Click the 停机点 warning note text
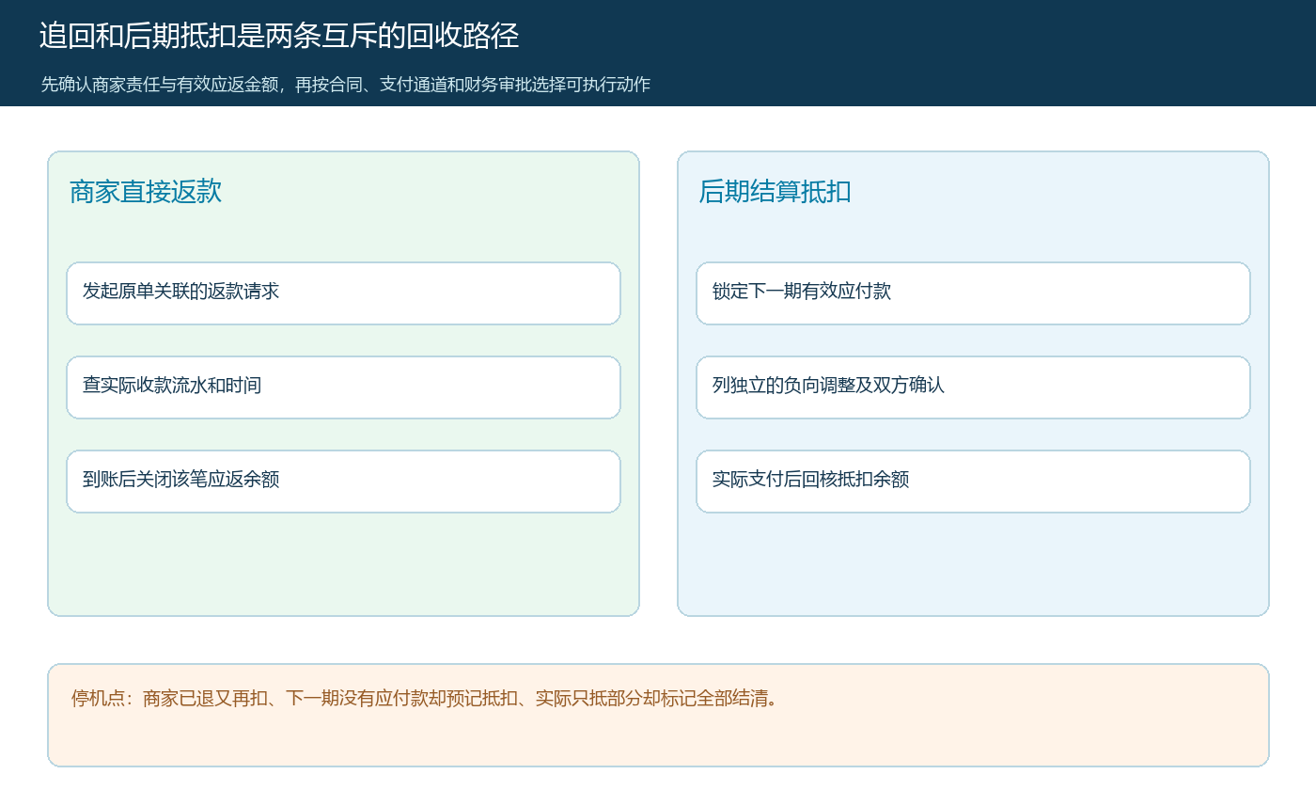The height and width of the screenshot is (790, 1316). click(425, 699)
